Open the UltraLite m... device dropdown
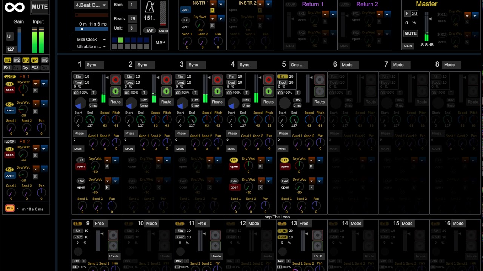483x271 pixels. 91,47
